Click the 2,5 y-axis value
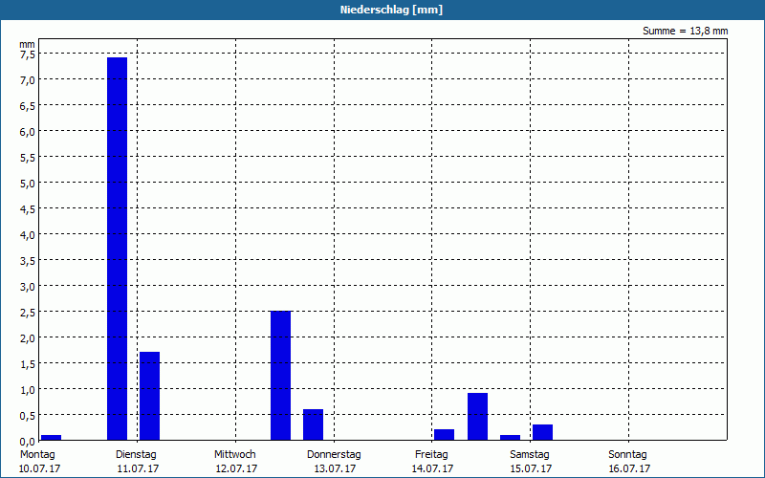765x478 pixels. point(28,313)
